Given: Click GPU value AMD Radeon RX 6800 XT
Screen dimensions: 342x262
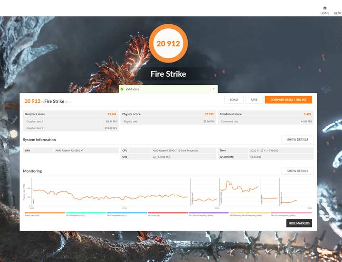Looking at the screenshot, I should pos(69,150).
